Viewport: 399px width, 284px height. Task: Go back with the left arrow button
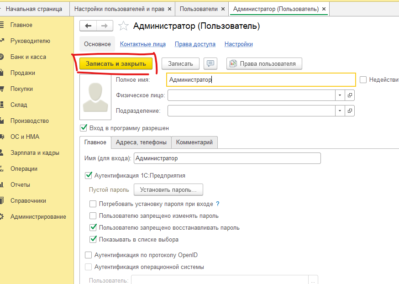(x=88, y=26)
